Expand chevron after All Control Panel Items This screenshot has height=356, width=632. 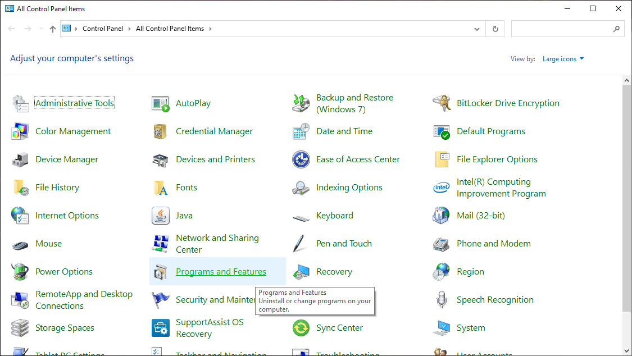210,29
